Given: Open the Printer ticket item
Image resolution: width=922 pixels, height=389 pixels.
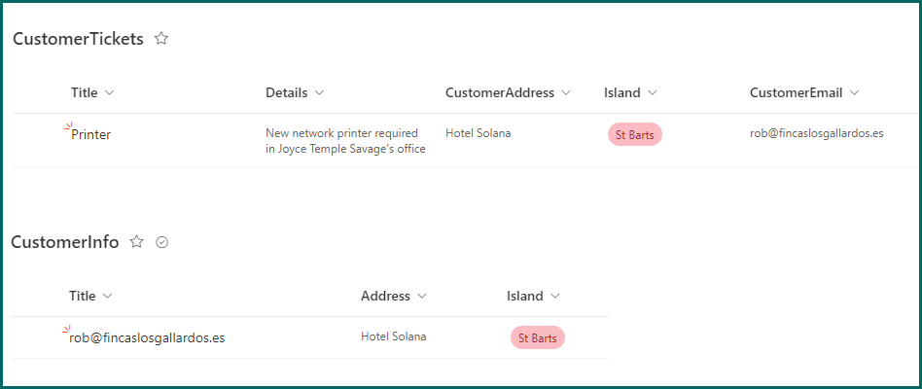Looking at the screenshot, I should click(x=91, y=134).
